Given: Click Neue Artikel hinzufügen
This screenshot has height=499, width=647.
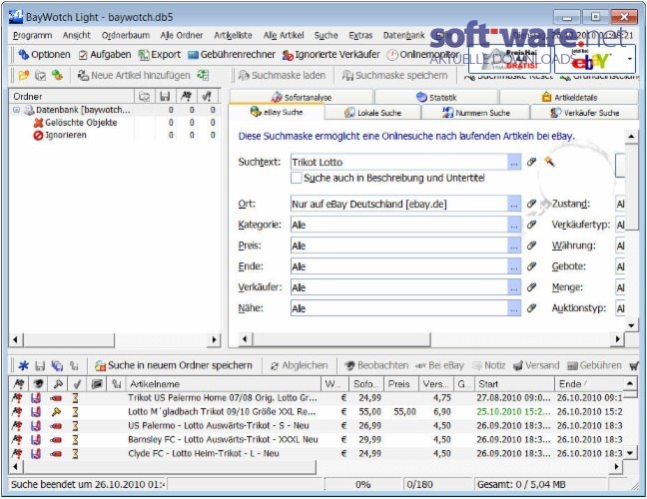Looking at the screenshot, I should 135,76.
